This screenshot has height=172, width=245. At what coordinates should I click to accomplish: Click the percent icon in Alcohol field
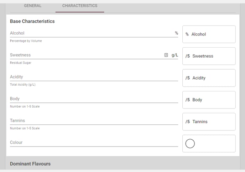click(176, 33)
